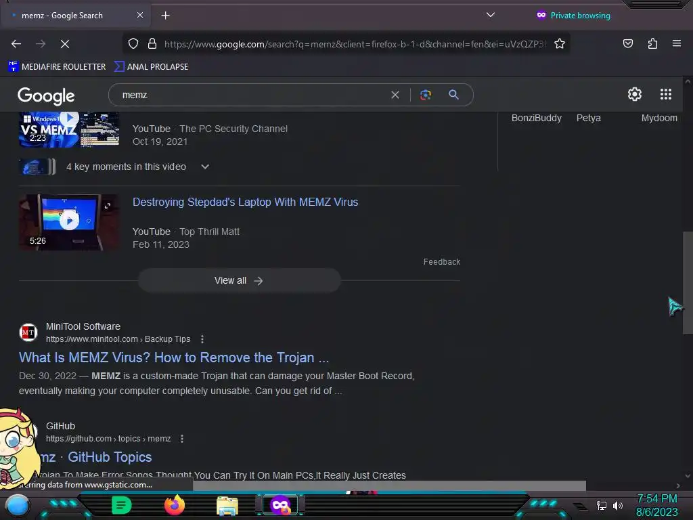Stop loading the page
The image size is (693, 520).
coord(65,44)
